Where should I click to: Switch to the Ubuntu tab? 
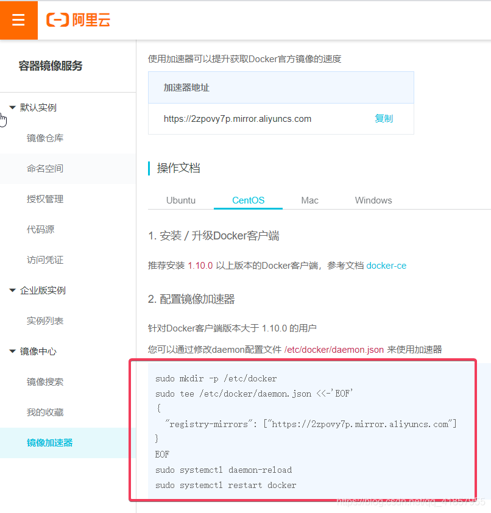[181, 200]
